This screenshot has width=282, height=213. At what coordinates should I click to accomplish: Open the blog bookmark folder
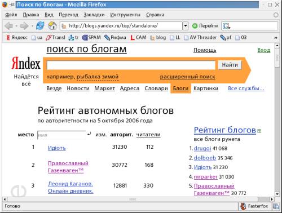pos(158,38)
